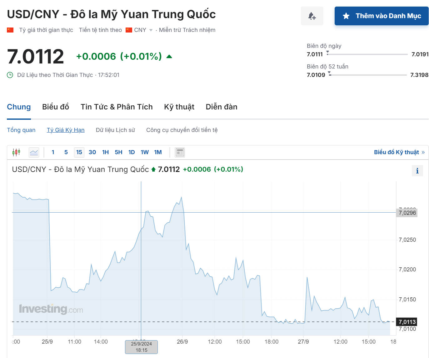
Task: Click the chart info icon
Action: click(x=417, y=171)
